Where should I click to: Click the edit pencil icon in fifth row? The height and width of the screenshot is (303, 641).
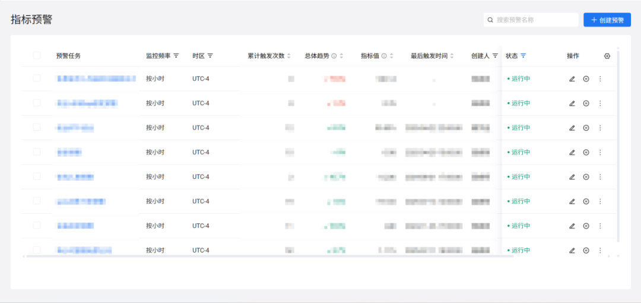[x=572, y=177]
